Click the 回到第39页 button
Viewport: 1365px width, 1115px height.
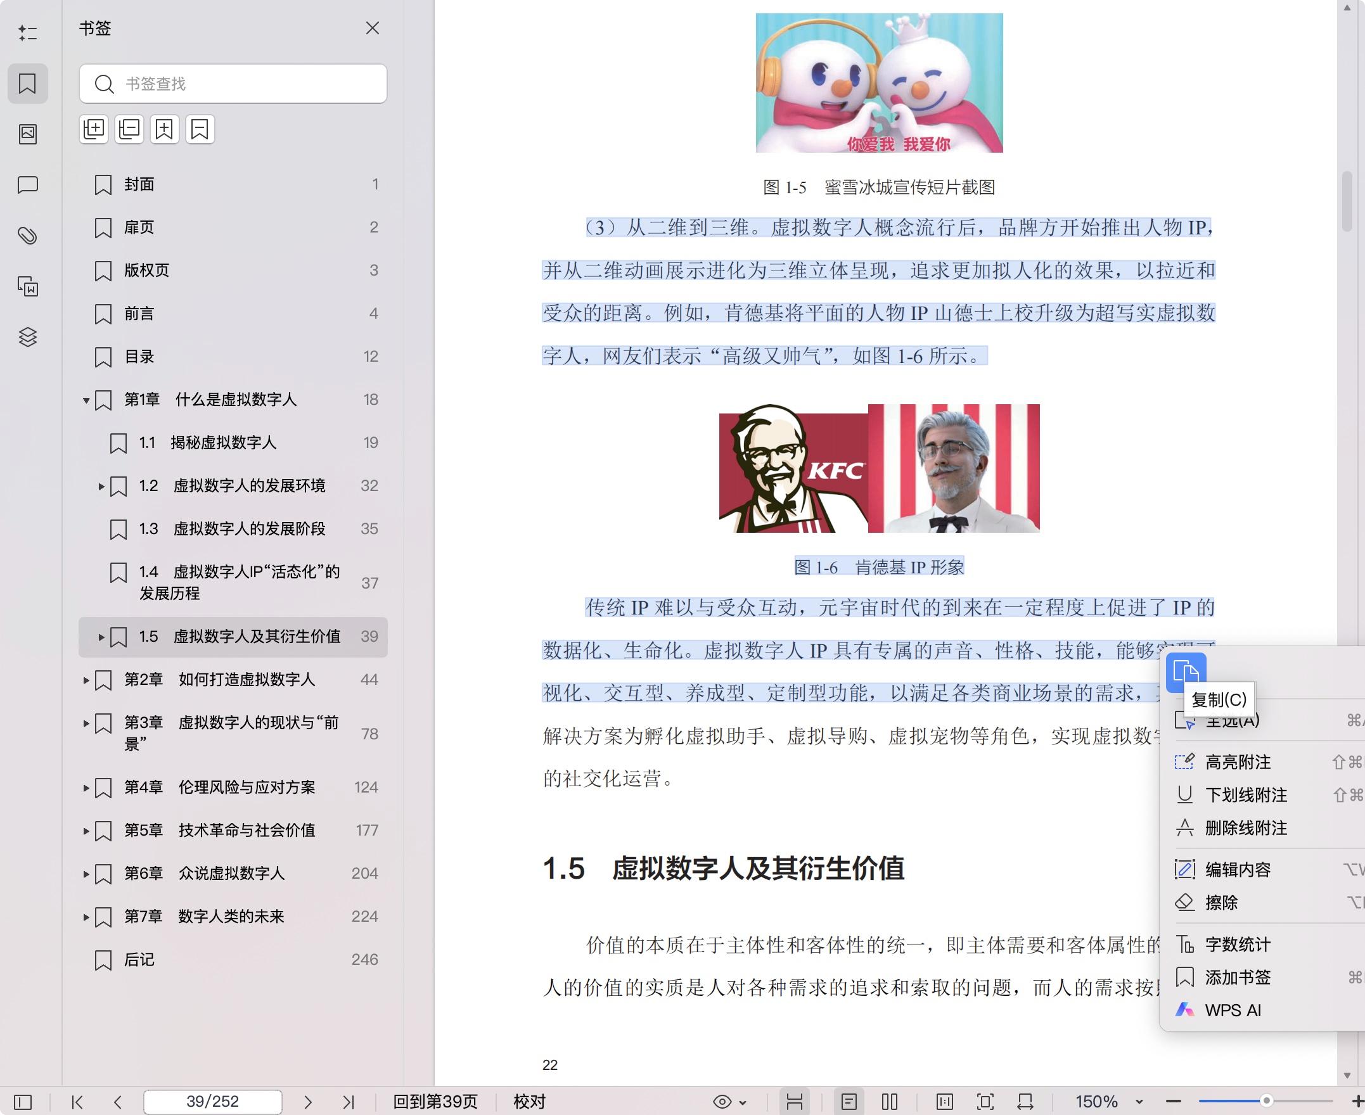click(435, 1102)
